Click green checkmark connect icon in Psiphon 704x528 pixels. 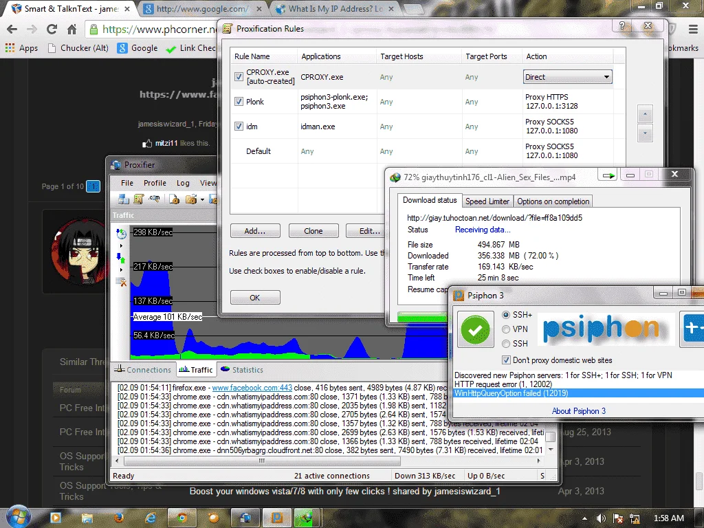coord(476,330)
